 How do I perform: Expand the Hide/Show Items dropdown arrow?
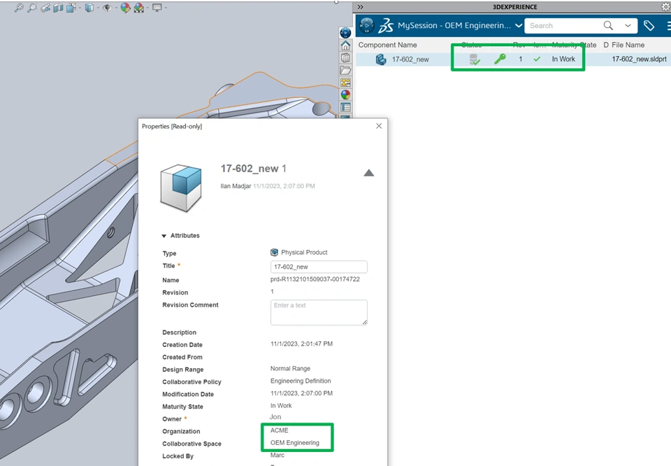click(115, 8)
